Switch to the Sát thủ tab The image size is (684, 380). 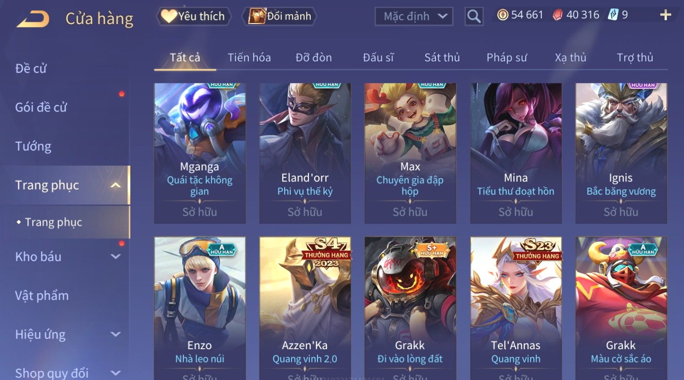pyautogui.click(x=442, y=58)
